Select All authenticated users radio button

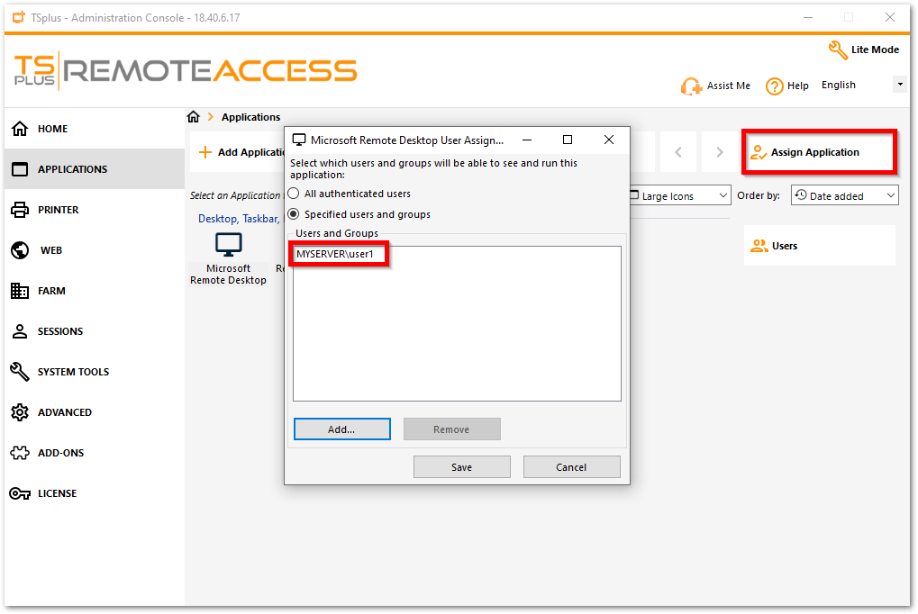point(294,194)
